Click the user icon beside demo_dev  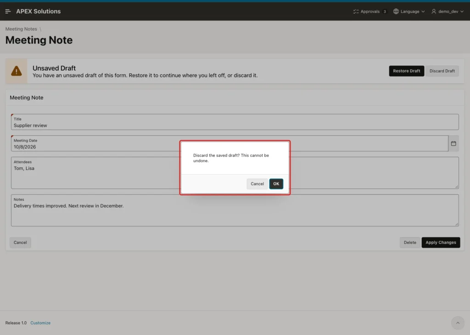[434, 11]
